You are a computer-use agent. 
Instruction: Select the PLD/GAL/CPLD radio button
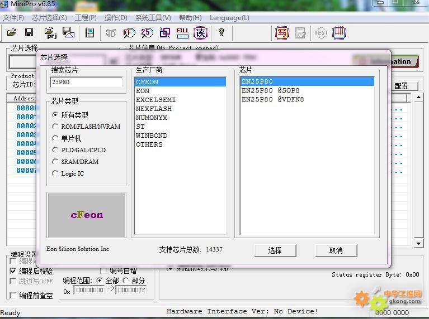pyautogui.click(x=55, y=150)
